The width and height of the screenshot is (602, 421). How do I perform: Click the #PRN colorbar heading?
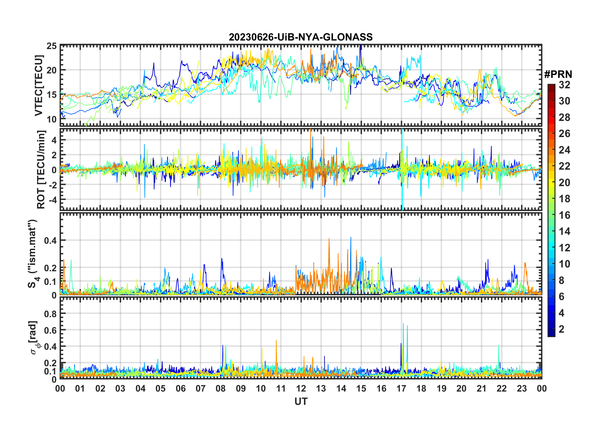pos(558,74)
